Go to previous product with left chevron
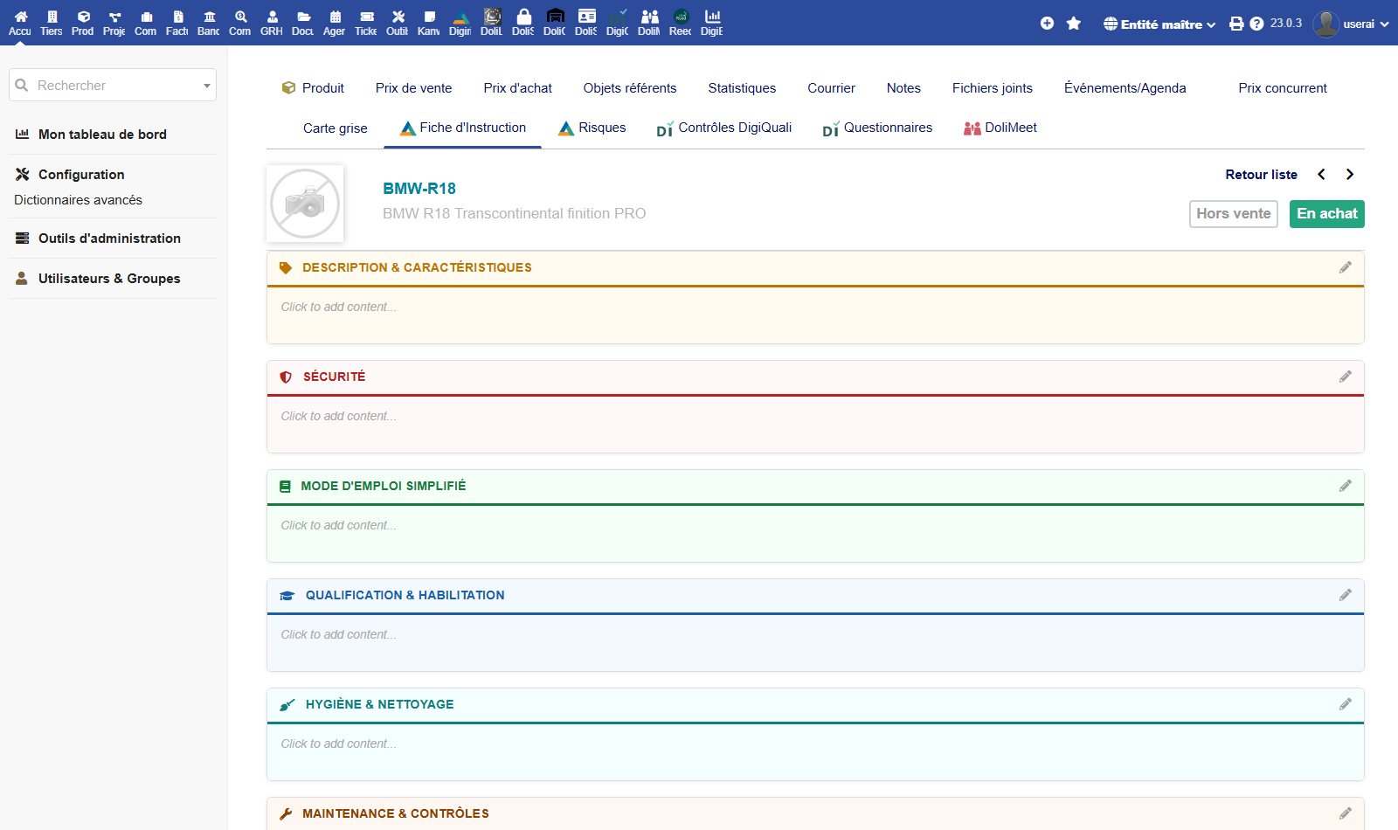1398x830 pixels. [x=1322, y=175]
